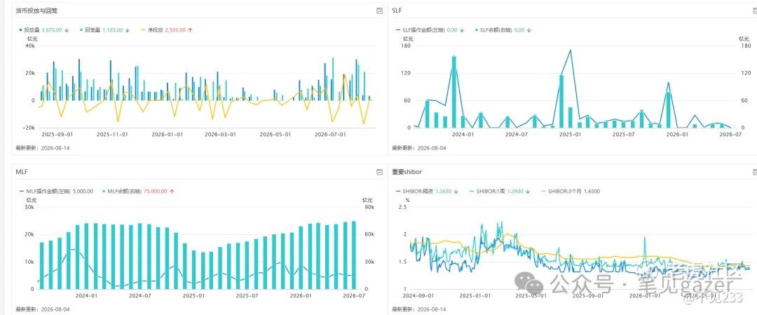This screenshot has height=315, width=757.
Task: Click the chart icon in 货币投放与回笼 panel header
Action: [x=379, y=11]
